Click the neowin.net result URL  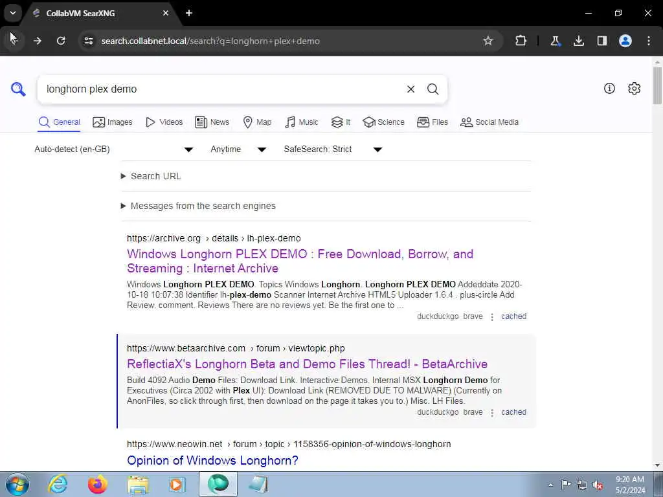click(x=289, y=444)
